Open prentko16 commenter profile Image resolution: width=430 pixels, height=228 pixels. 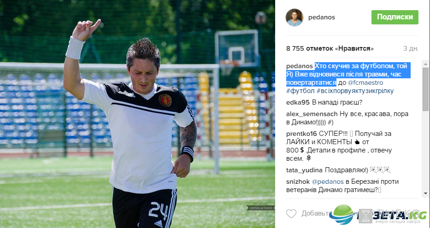[302, 134]
